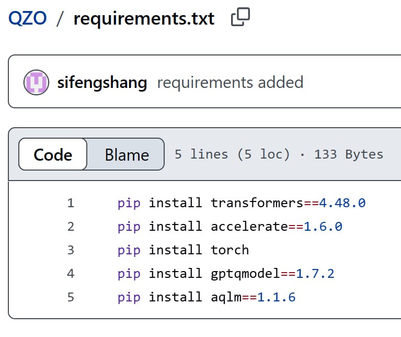
Task: Click the 'gptqmodel' package name on line 4
Action: 245,274
